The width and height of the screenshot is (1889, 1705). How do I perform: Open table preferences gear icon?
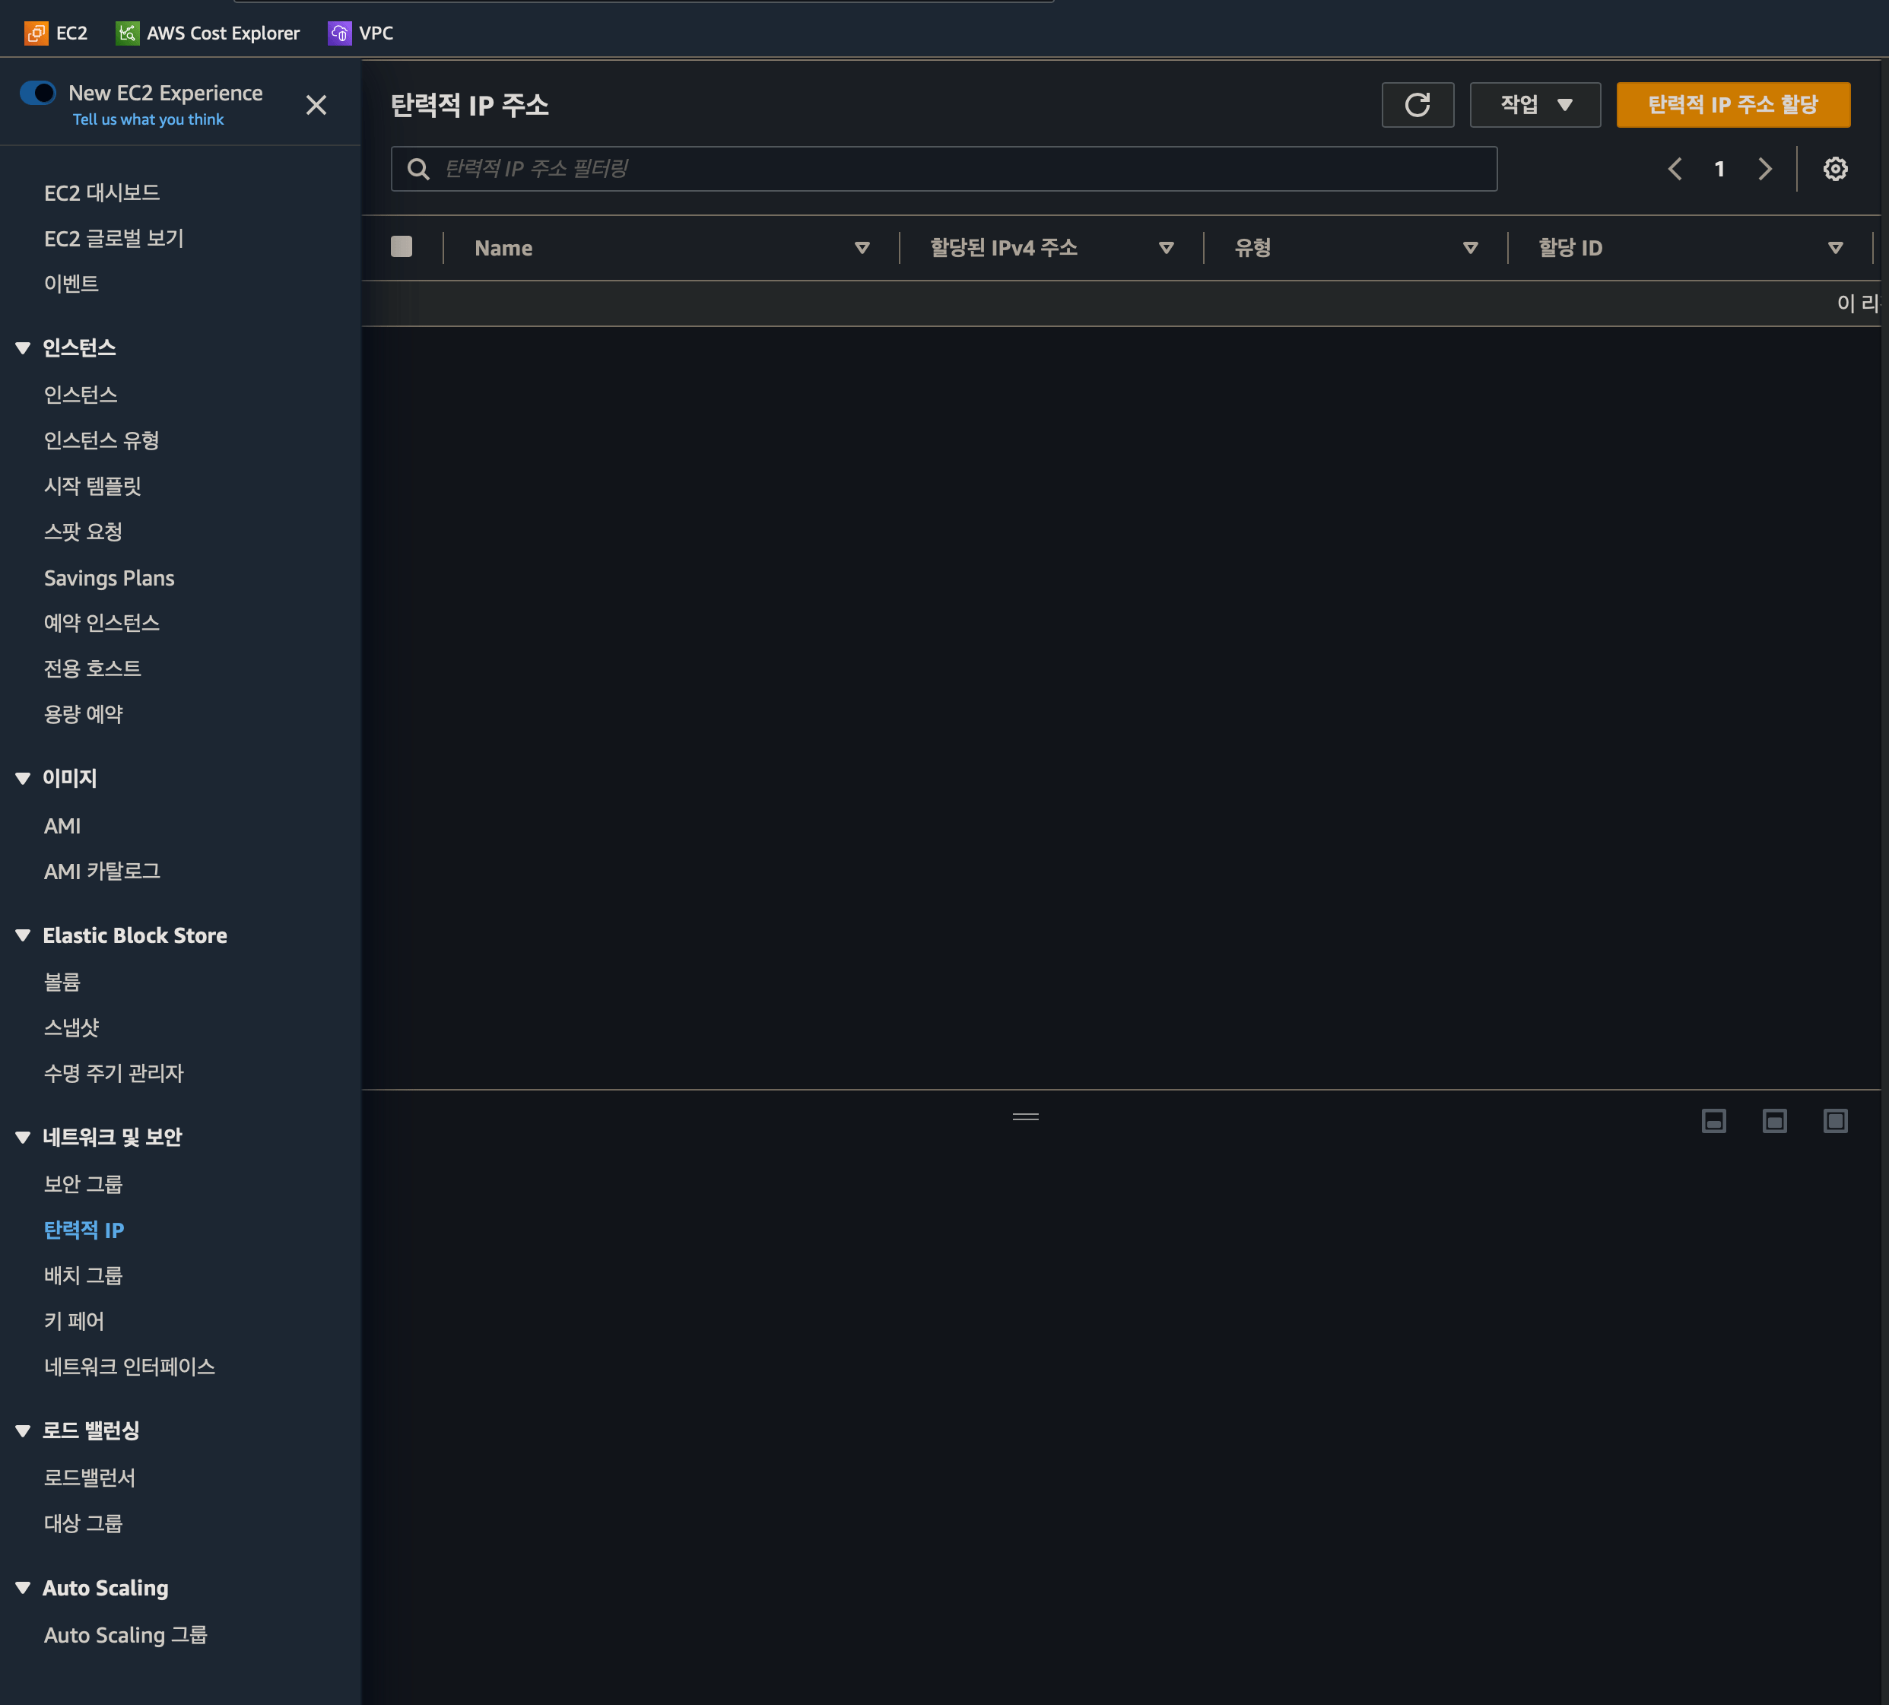click(1835, 169)
